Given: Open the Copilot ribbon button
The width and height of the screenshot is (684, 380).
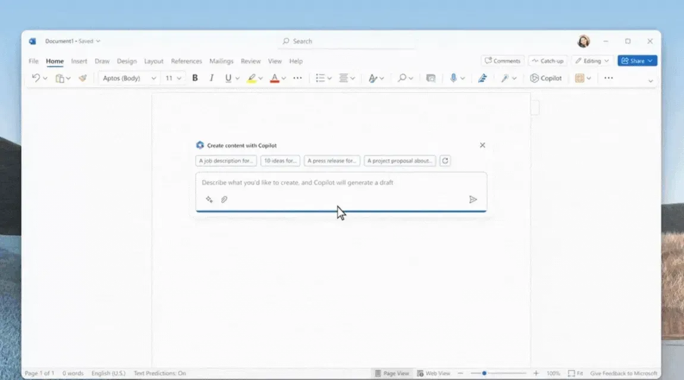Looking at the screenshot, I should (x=546, y=78).
